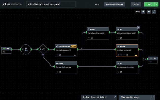Image resolution: width=160 pixels, height=100 pixels.
Task: Click code icon on reset ad password block
Action: tap(124, 55)
